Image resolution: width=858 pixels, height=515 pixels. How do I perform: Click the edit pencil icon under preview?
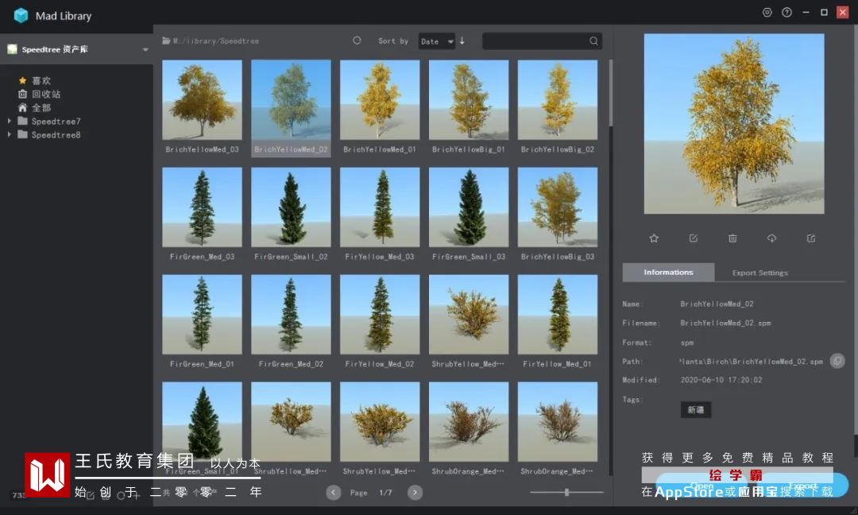click(x=694, y=238)
